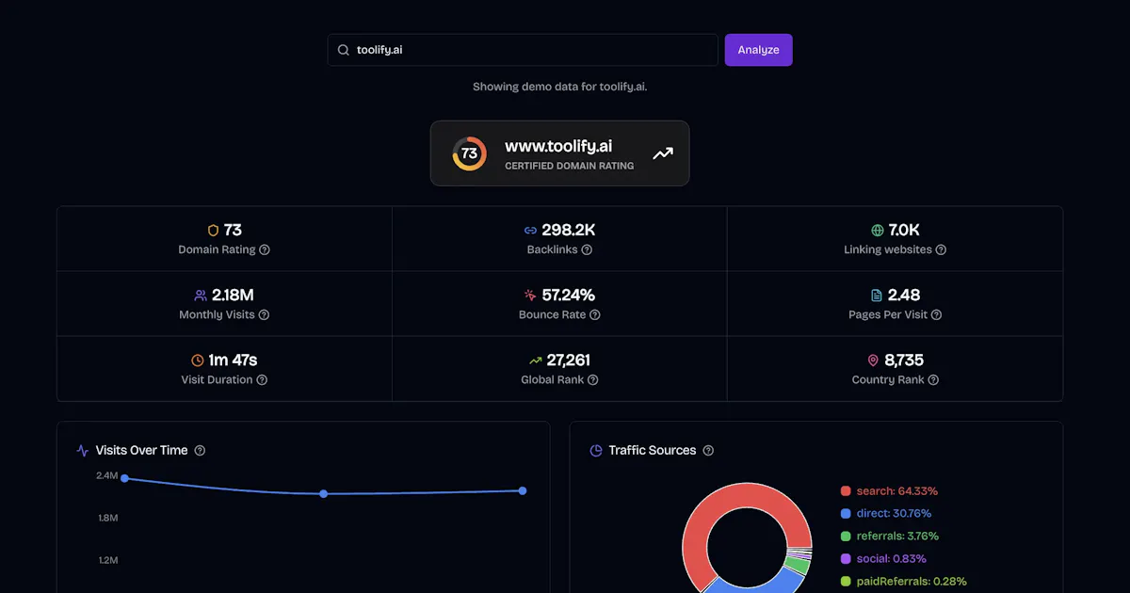
Task: Click the referrals: 3.76% legend label
Action: pyautogui.click(x=897, y=537)
